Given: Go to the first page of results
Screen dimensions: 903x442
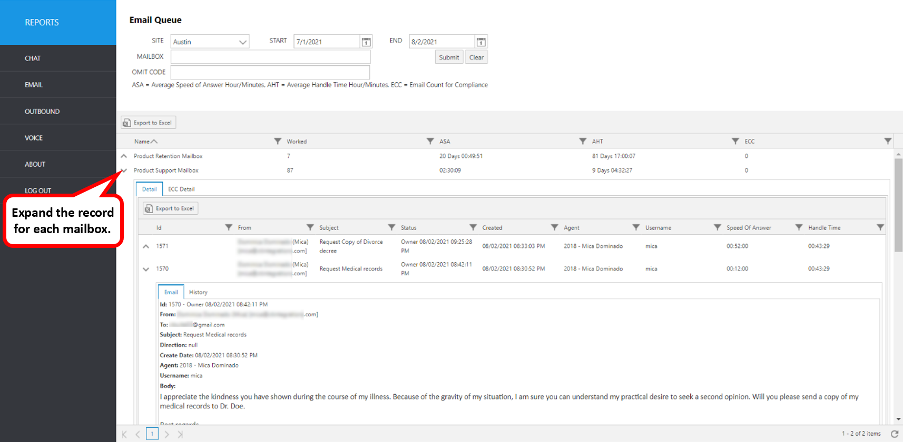Looking at the screenshot, I should coord(124,434).
